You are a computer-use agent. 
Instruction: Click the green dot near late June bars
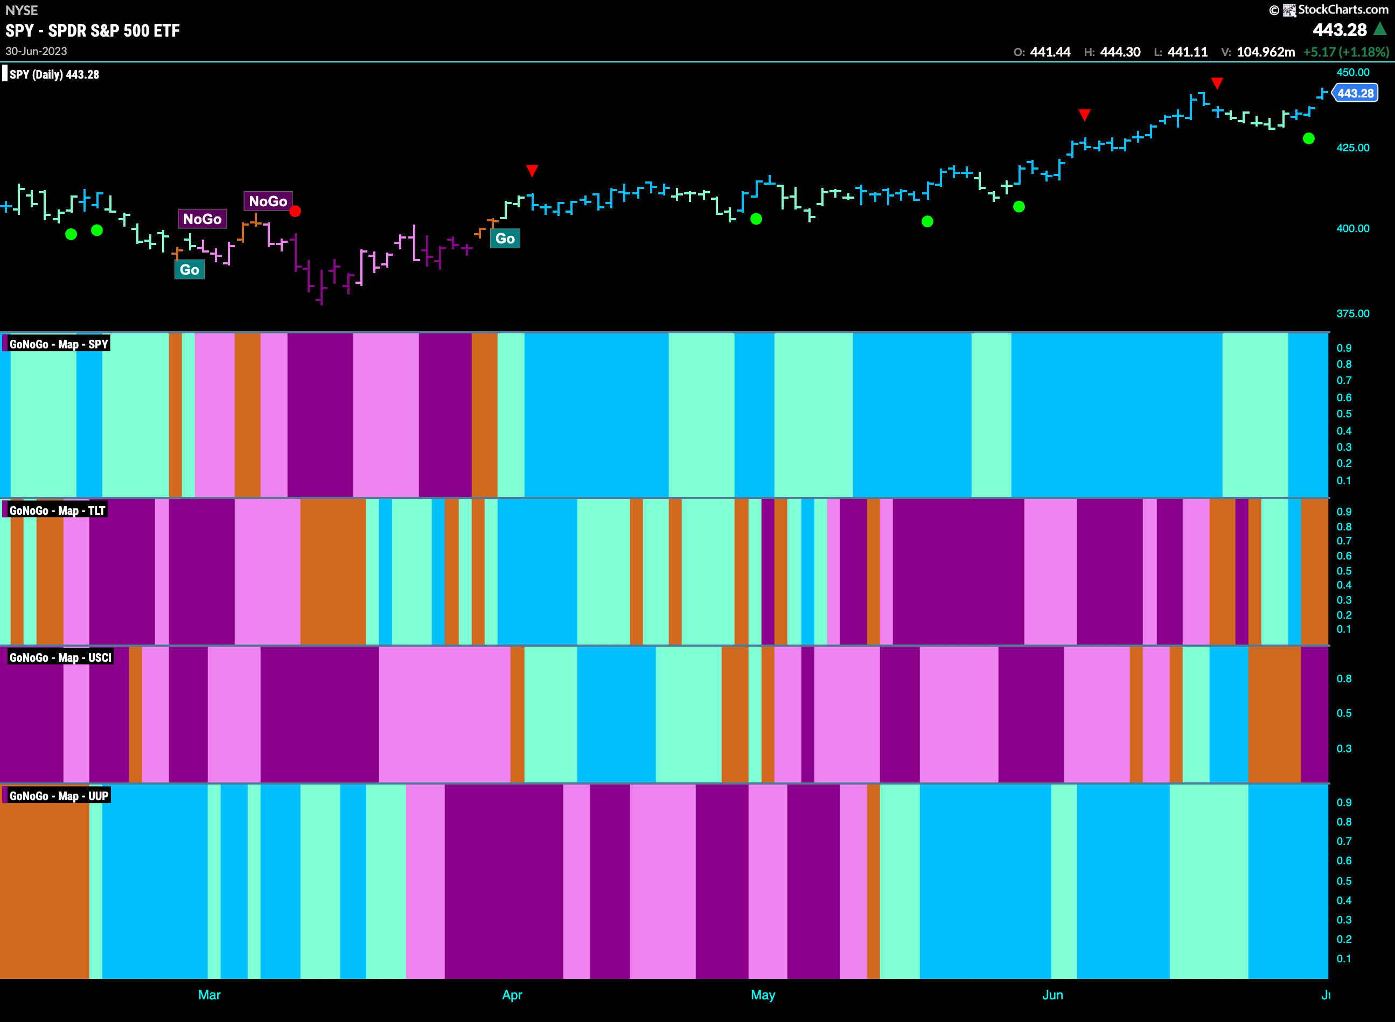[1308, 138]
